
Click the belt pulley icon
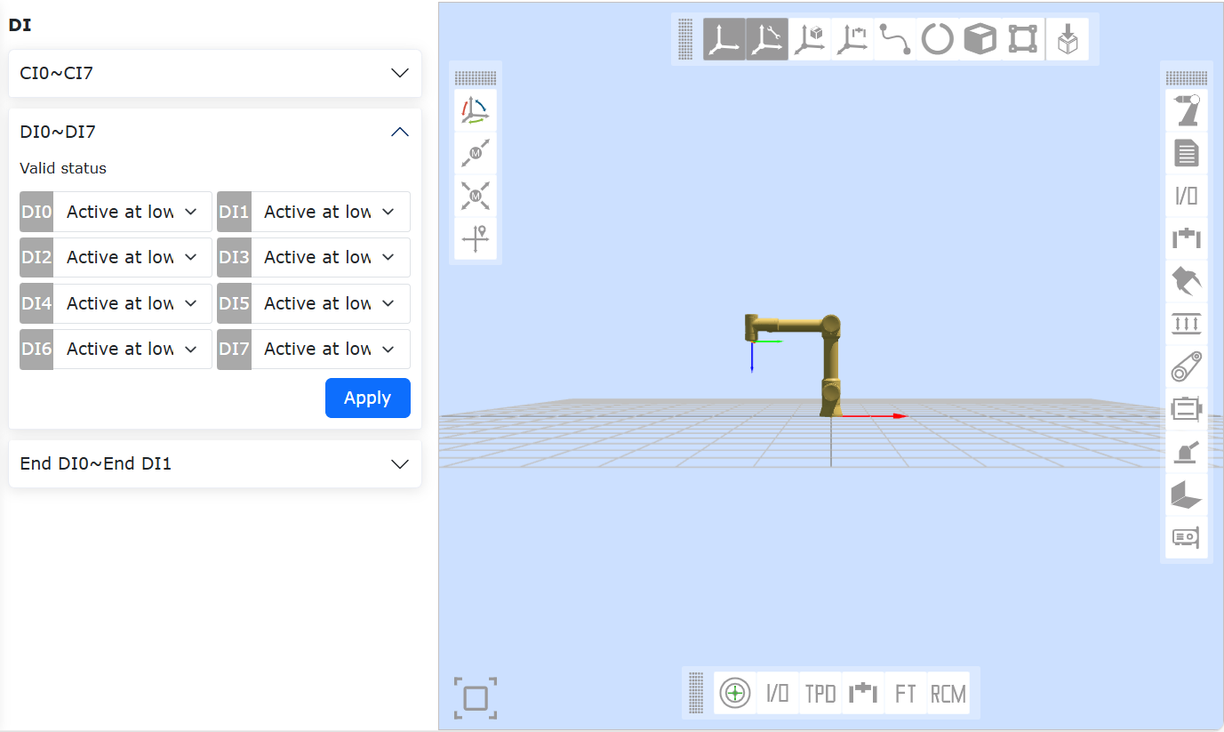pos(1187,366)
